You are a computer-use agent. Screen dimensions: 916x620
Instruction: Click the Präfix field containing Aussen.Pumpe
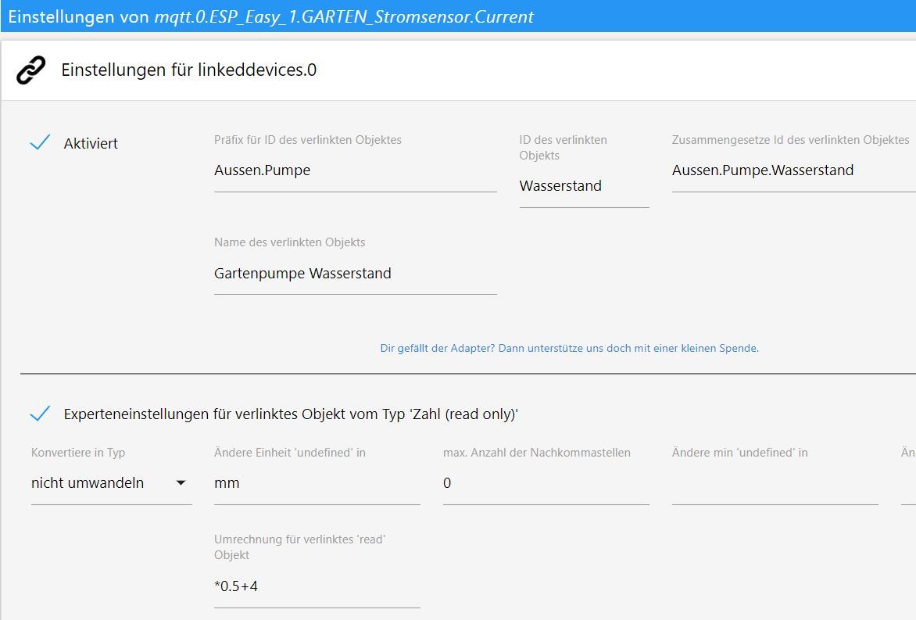coord(355,170)
